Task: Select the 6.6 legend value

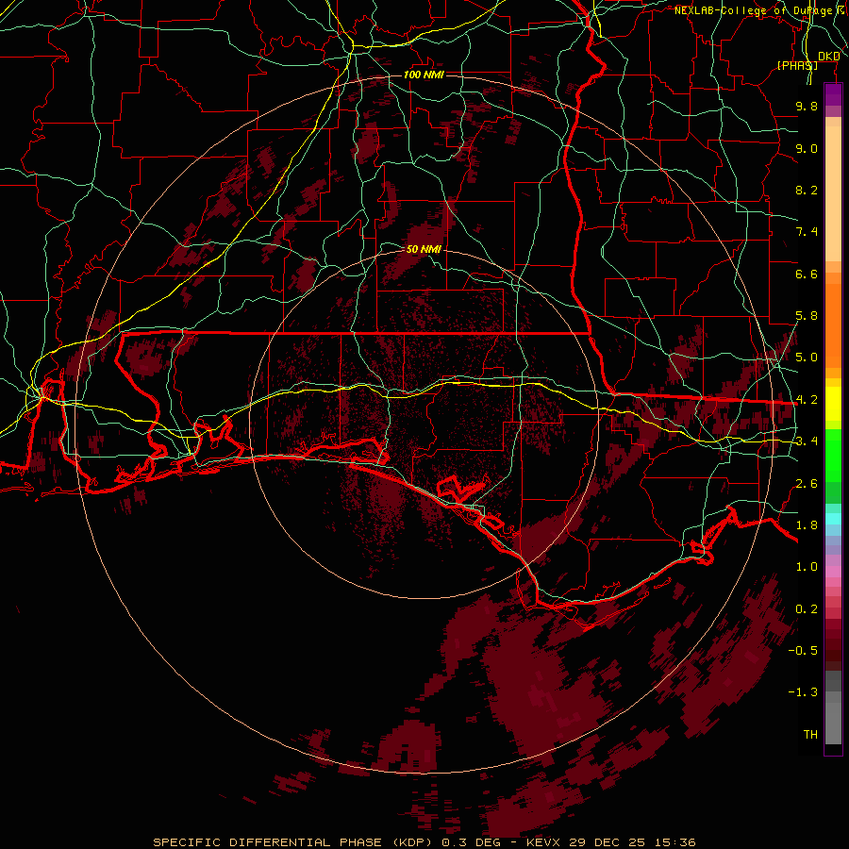Action: (807, 274)
